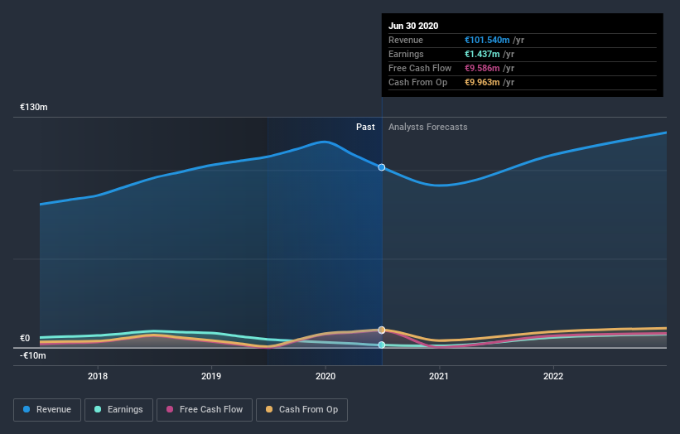This screenshot has height=434, width=680.
Task: Click the €130m y-axis label
Action: tap(34, 107)
